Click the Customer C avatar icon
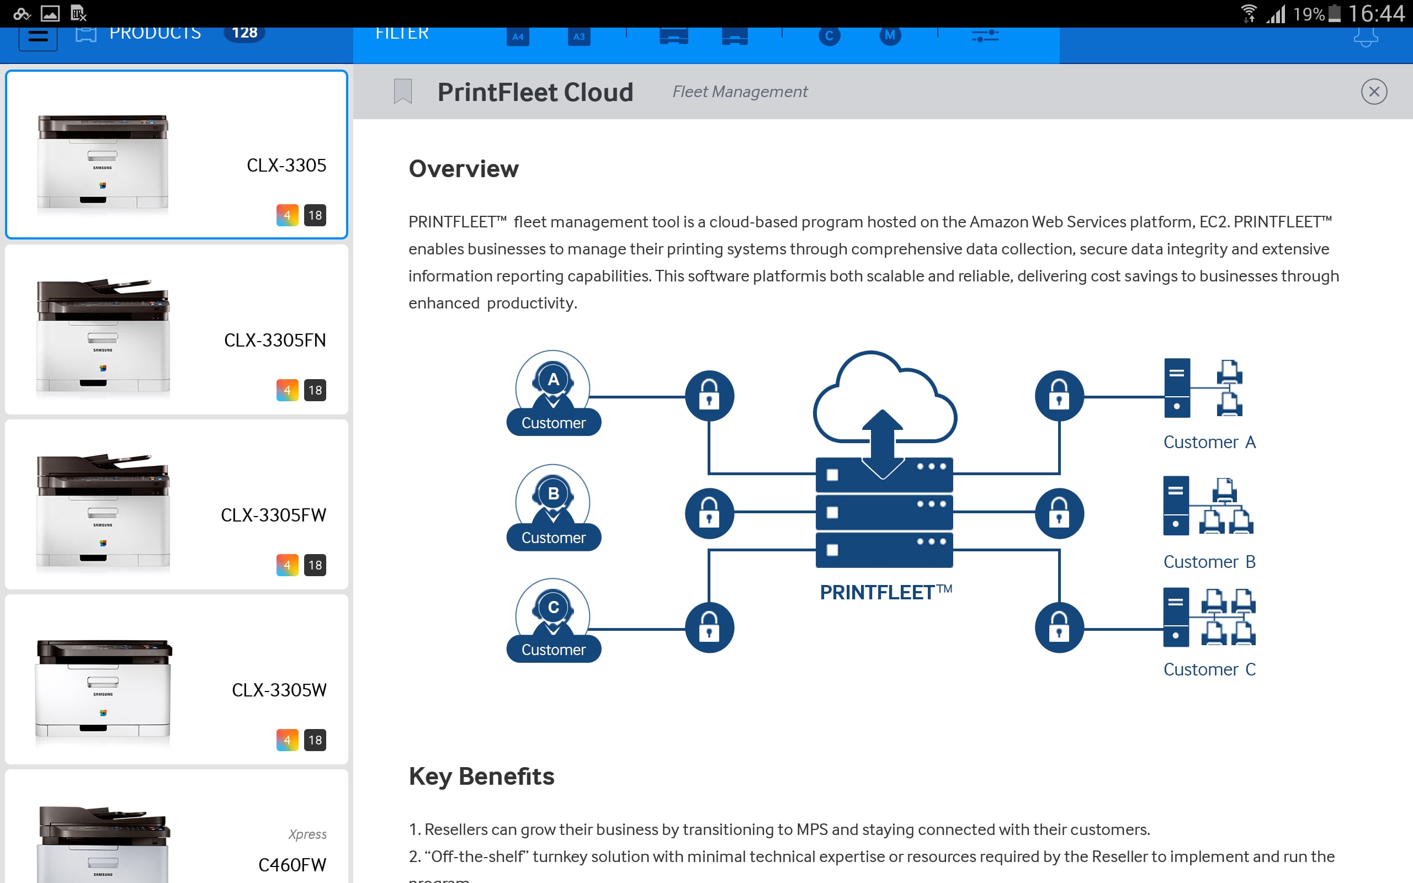 553,620
